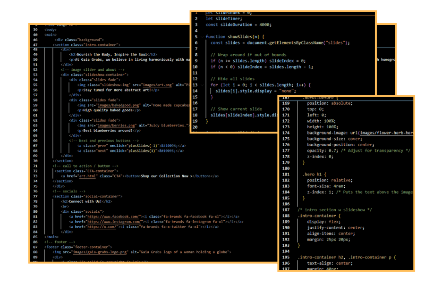Follow the art.html href link
The image size is (425, 283).
[x=86, y=176]
